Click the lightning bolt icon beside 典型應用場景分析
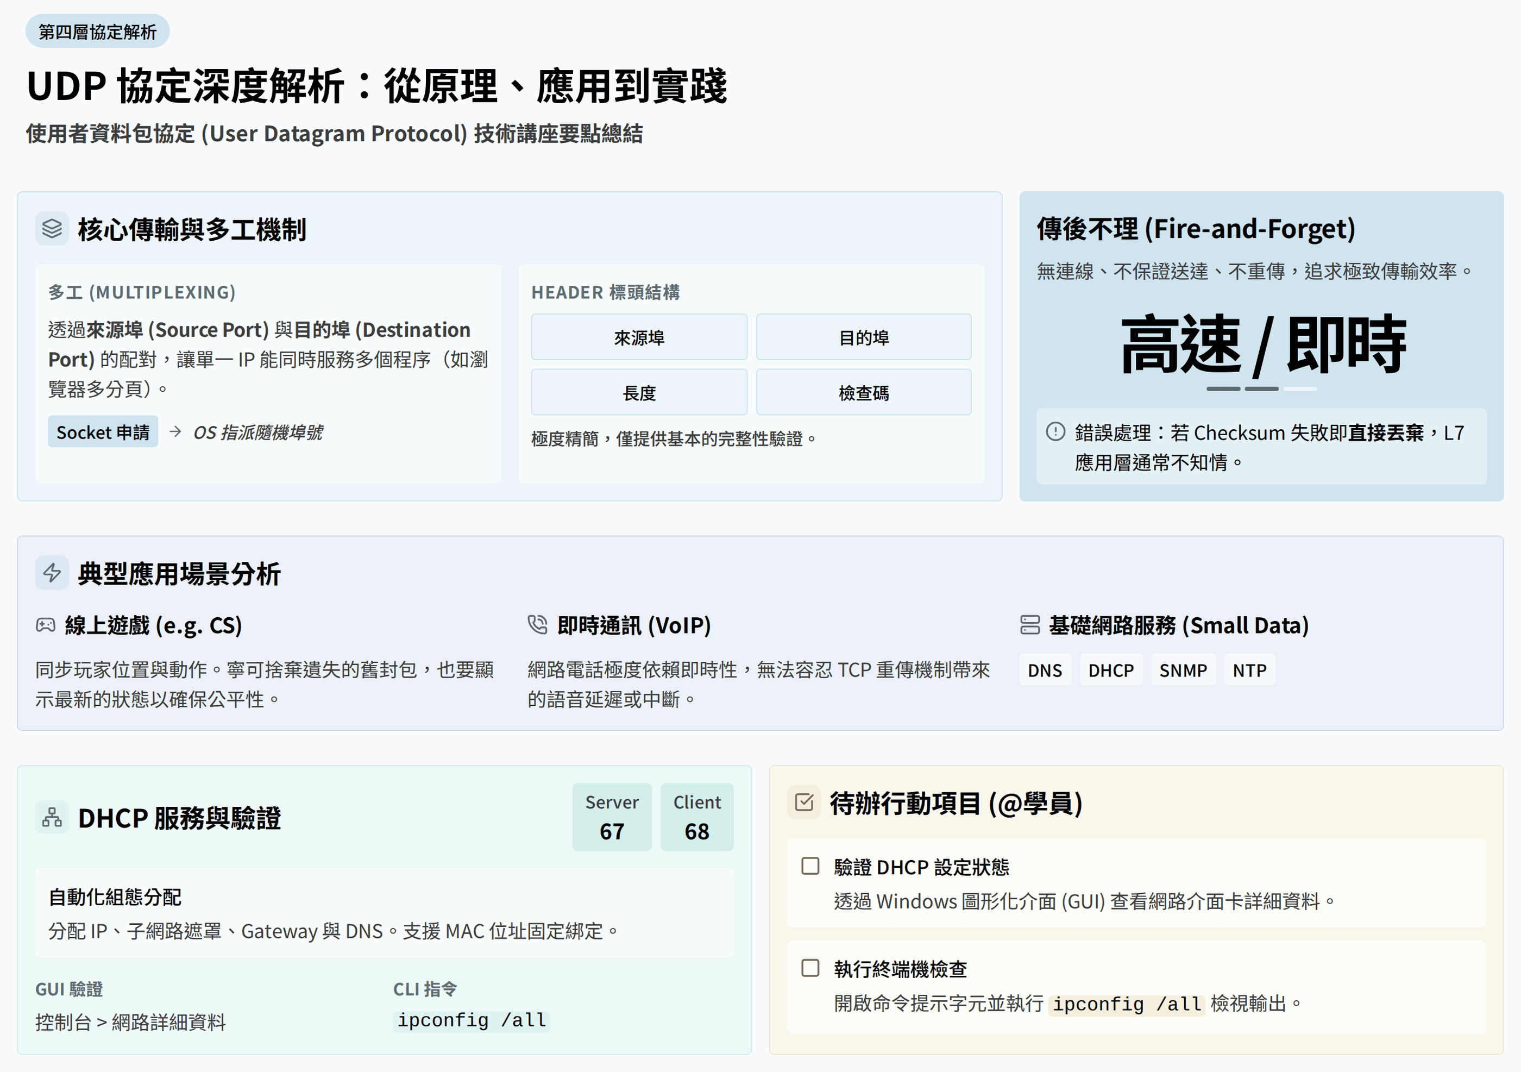The image size is (1521, 1072). (x=52, y=573)
